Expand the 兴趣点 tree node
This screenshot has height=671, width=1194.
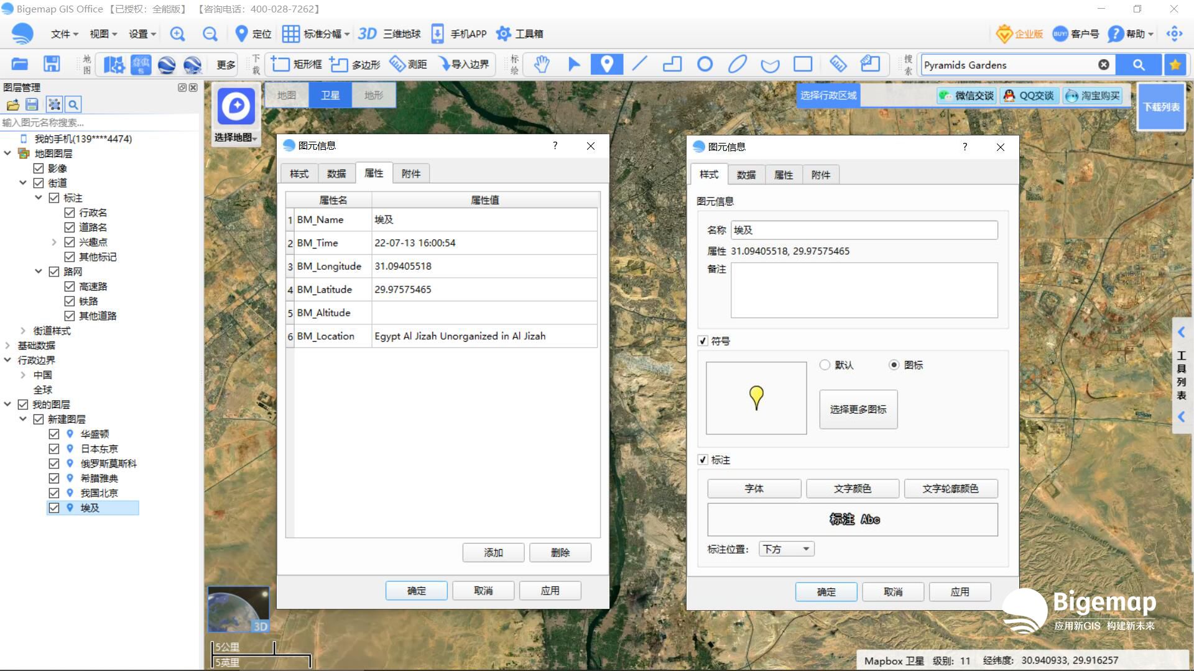click(x=54, y=242)
